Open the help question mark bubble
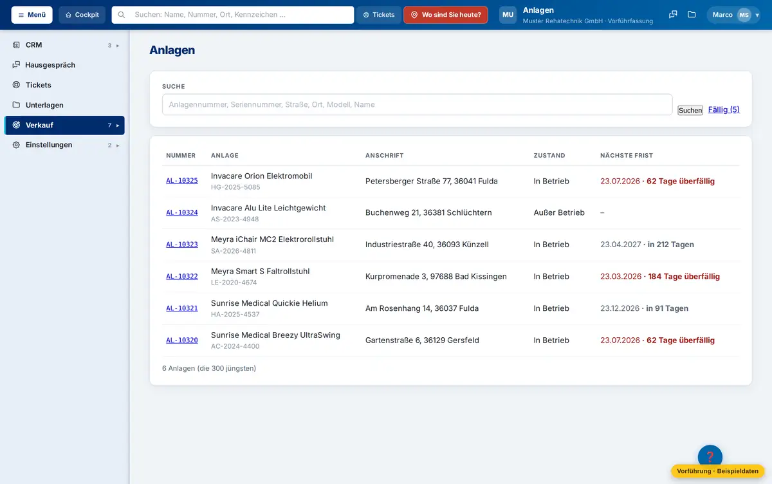 coord(710,457)
